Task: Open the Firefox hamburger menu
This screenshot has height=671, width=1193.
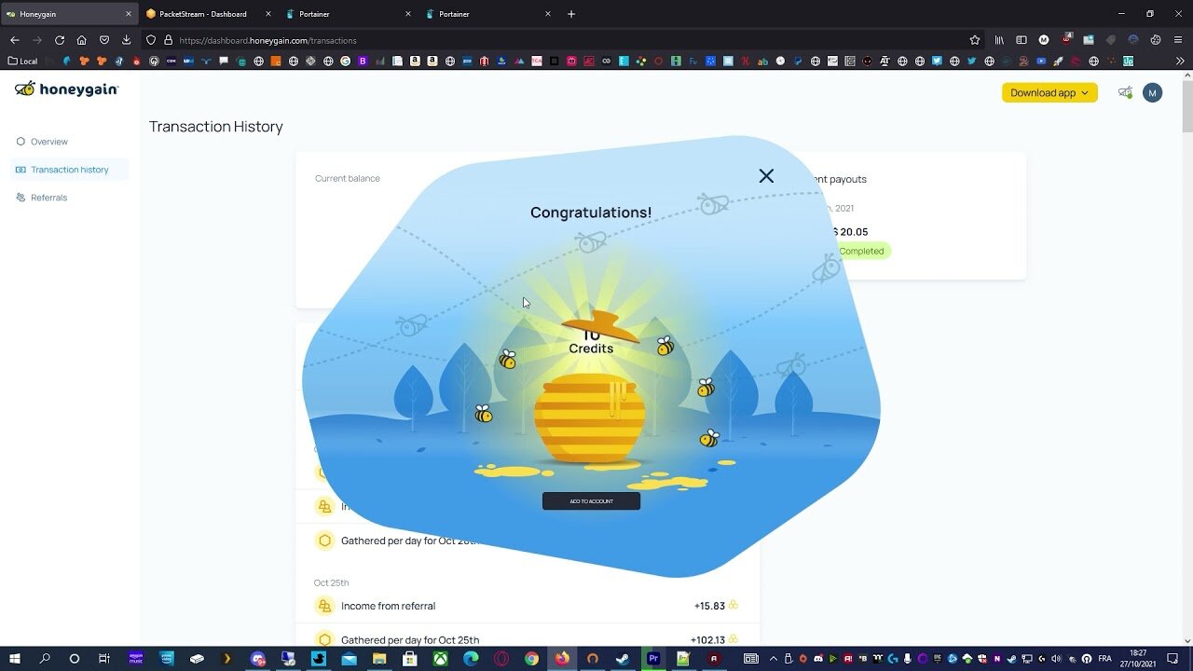Action: (1178, 40)
